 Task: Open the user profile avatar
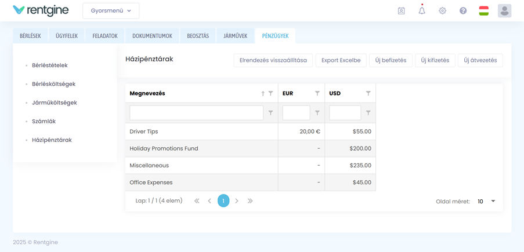504,10
